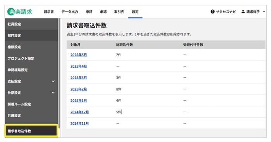Open the データ出力 top menu tab
Image resolution: width=271 pixels, height=142 pixels.
pyautogui.click(x=70, y=12)
